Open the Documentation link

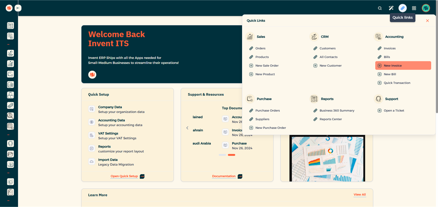coord(224,176)
